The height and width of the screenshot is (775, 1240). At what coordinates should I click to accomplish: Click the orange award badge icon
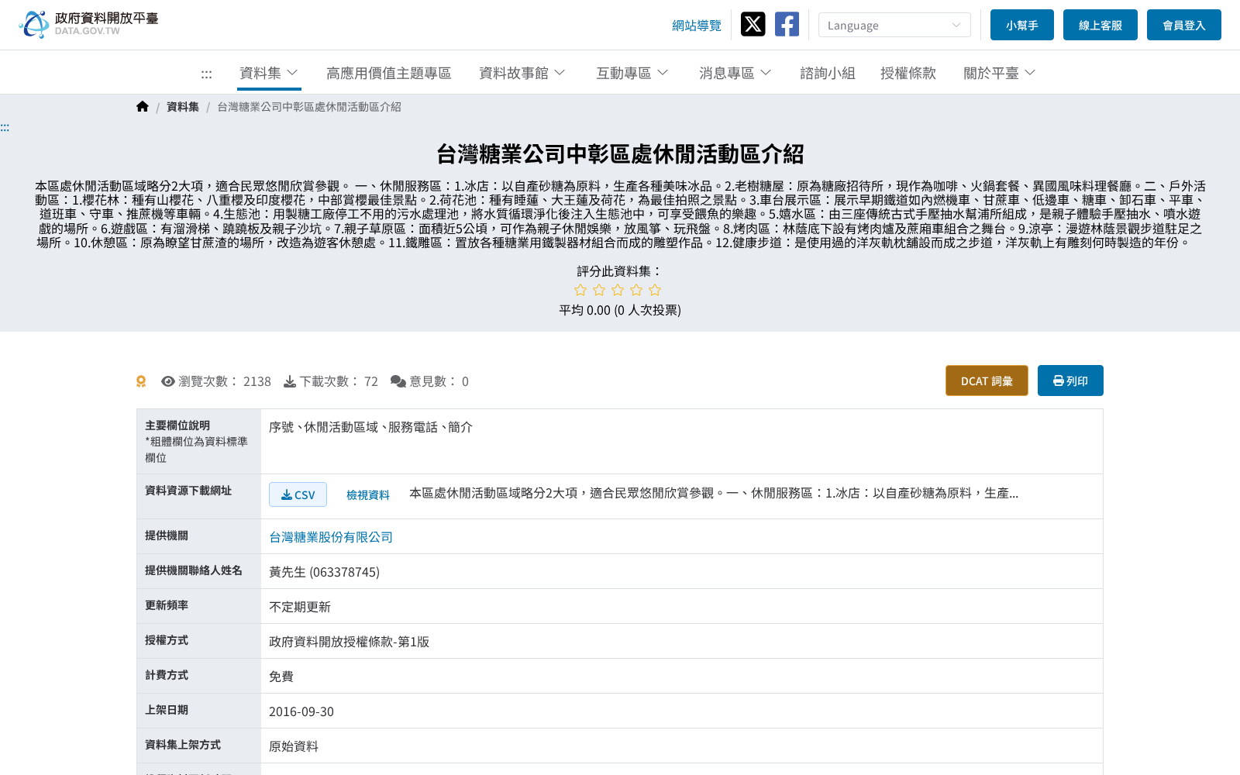coord(141,381)
